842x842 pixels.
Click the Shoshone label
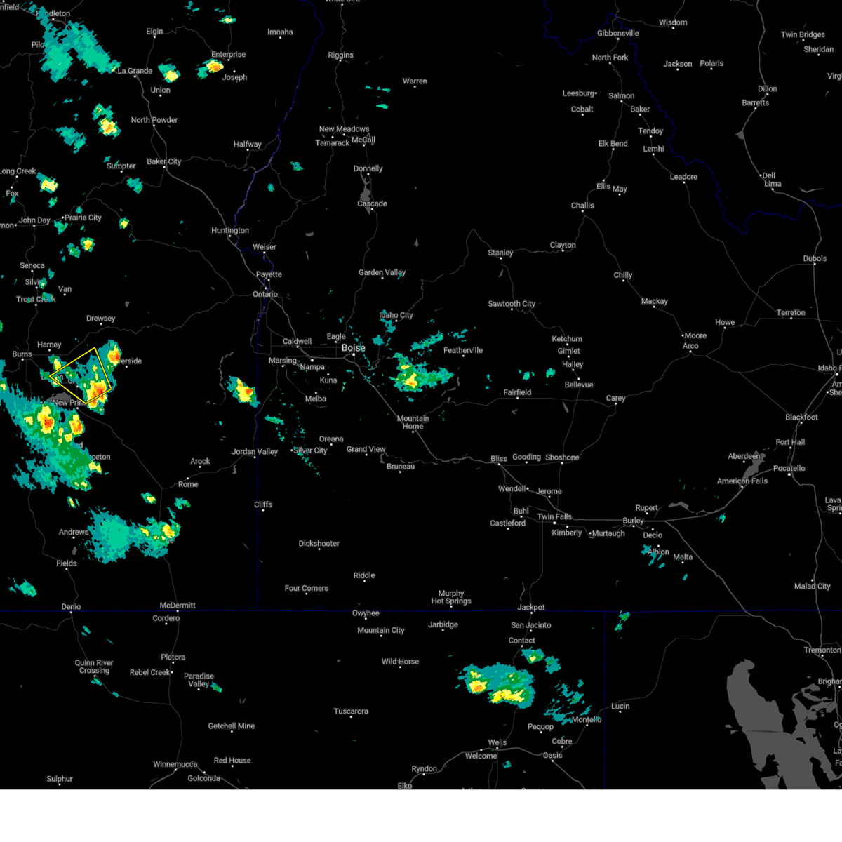pyautogui.click(x=562, y=457)
